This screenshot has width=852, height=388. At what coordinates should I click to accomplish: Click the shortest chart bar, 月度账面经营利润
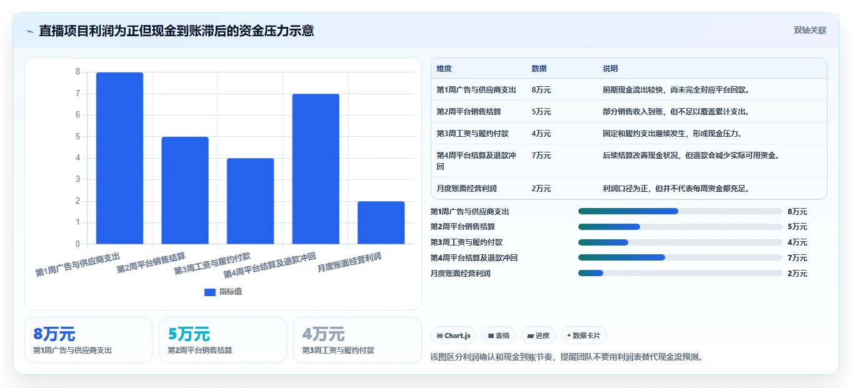click(381, 222)
